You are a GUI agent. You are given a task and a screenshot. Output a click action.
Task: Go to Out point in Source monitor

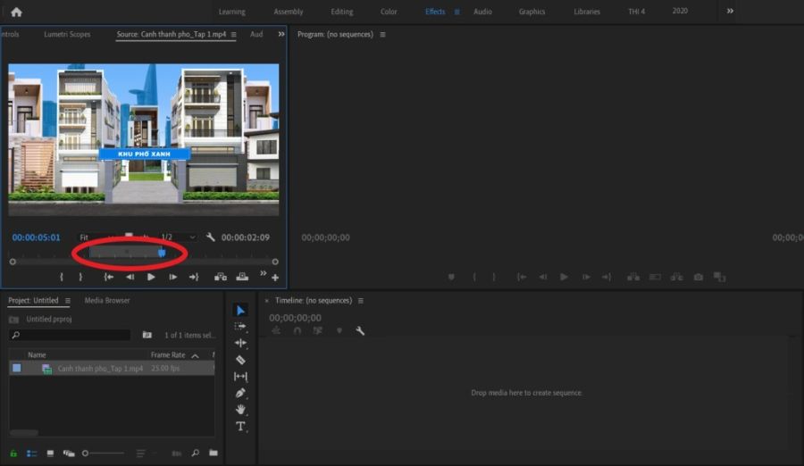(x=193, y=277)
